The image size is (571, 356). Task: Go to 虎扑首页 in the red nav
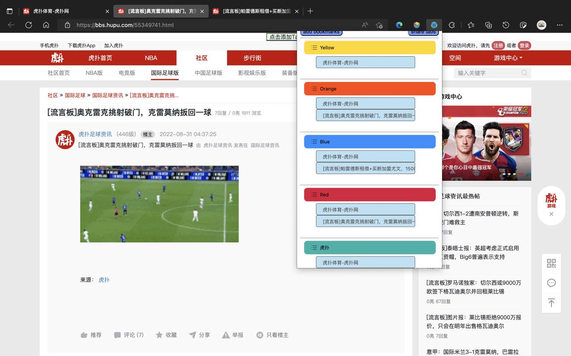coord(100,58)
